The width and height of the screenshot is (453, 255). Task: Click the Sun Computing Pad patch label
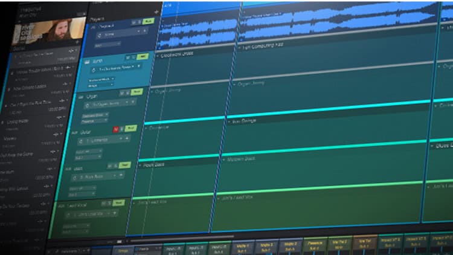[x=263, y=46]
